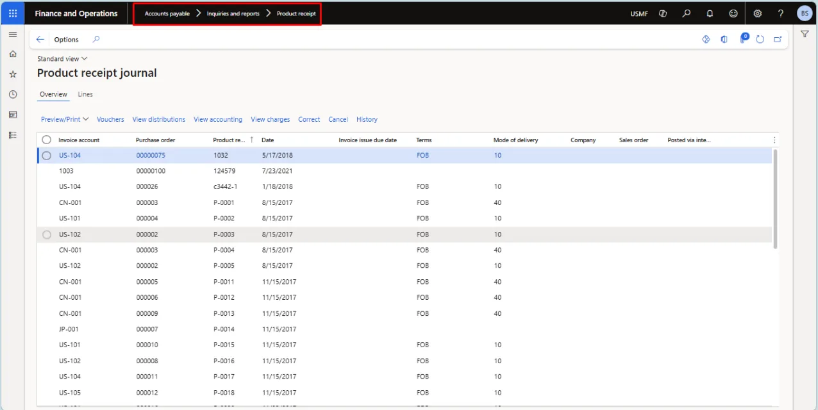Image resolution: width=818 pixels, height=410 pixels.
Task: Open Favorites star in sidebar
Action: click(x=13, y=74)
